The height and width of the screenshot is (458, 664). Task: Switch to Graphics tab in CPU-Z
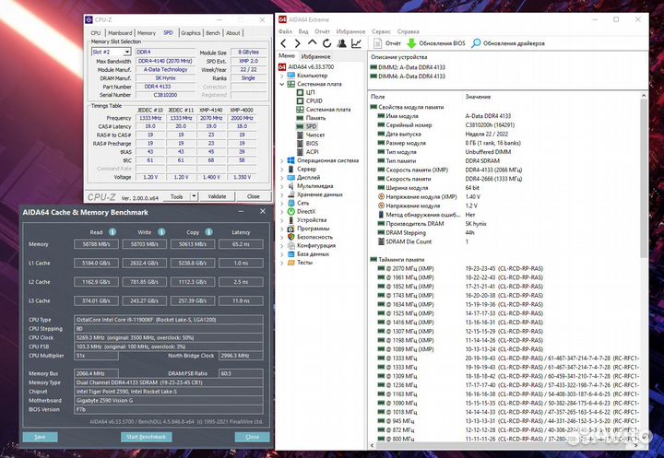[x=191, y=33]
